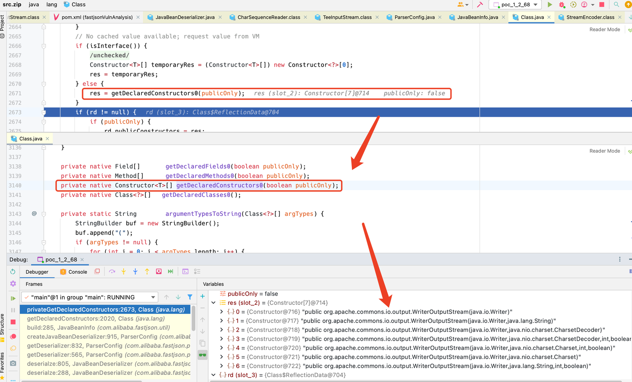Switch to the JavaBeanDeserializer.java tab
Image resolution: width=632 pixels, height=382 pixels.
pos(185,17)
